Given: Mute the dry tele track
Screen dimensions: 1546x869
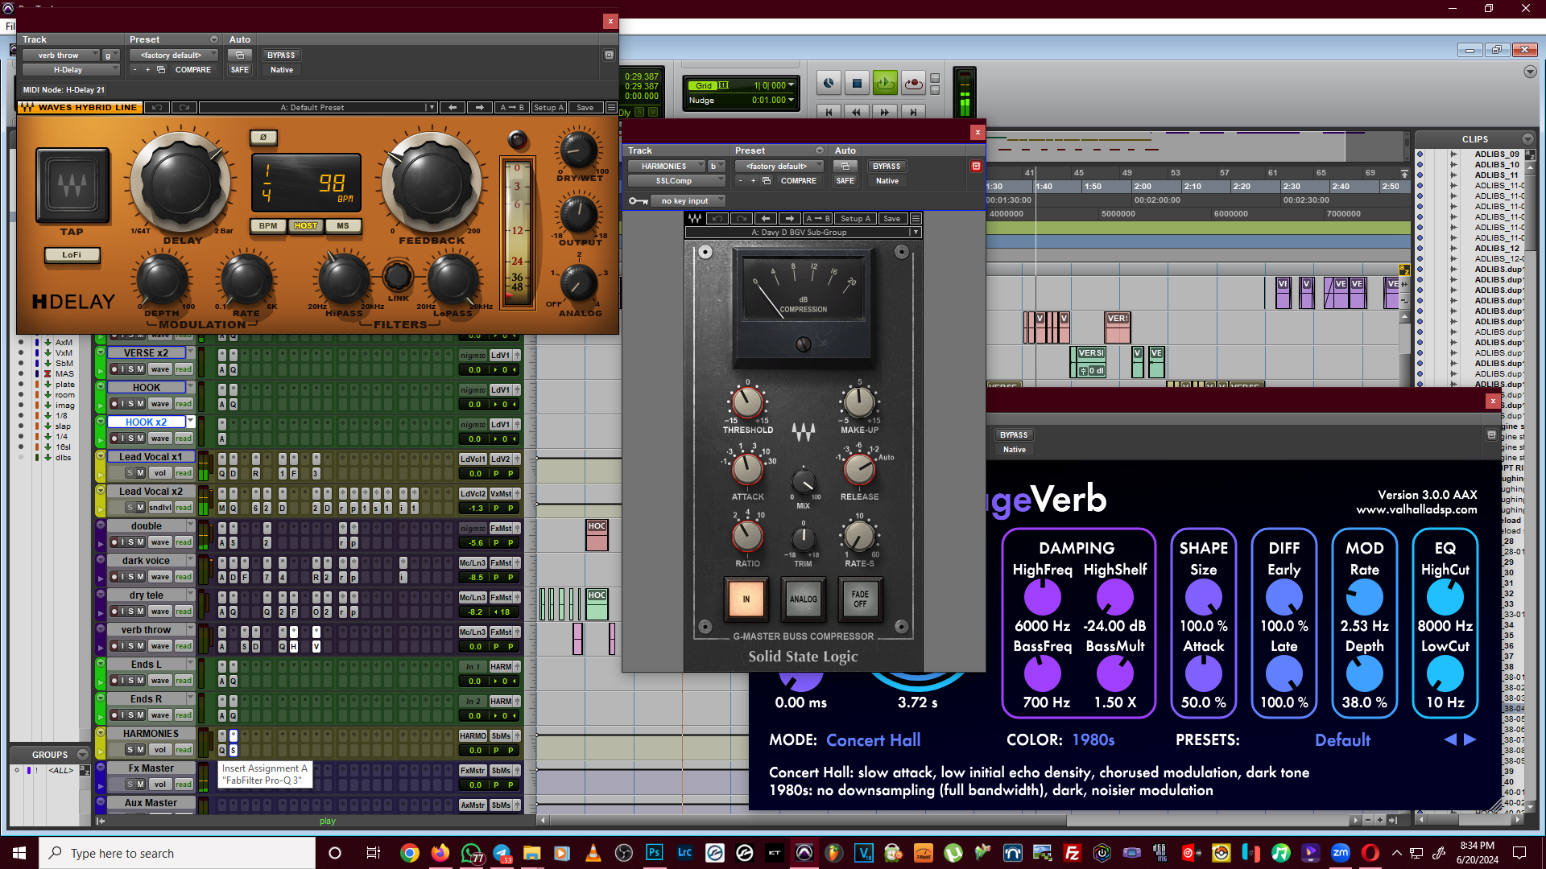Looking at the screenshot, I should pyautogui.click(x=140, y=612).
